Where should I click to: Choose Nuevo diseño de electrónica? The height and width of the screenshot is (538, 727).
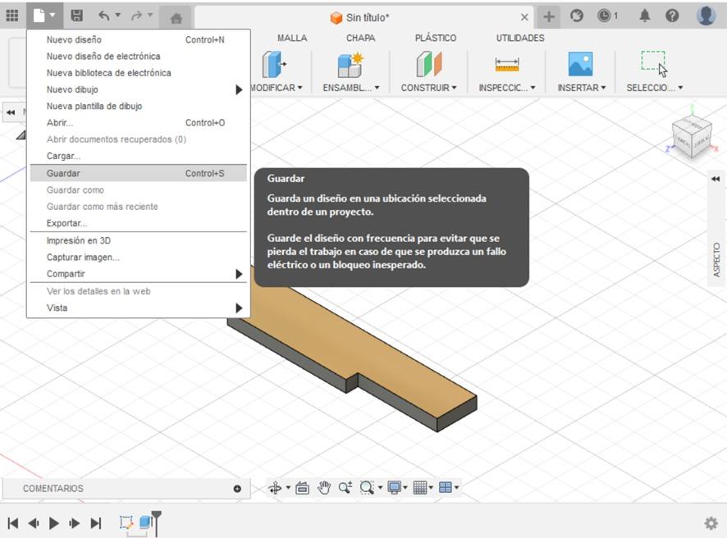138,56
